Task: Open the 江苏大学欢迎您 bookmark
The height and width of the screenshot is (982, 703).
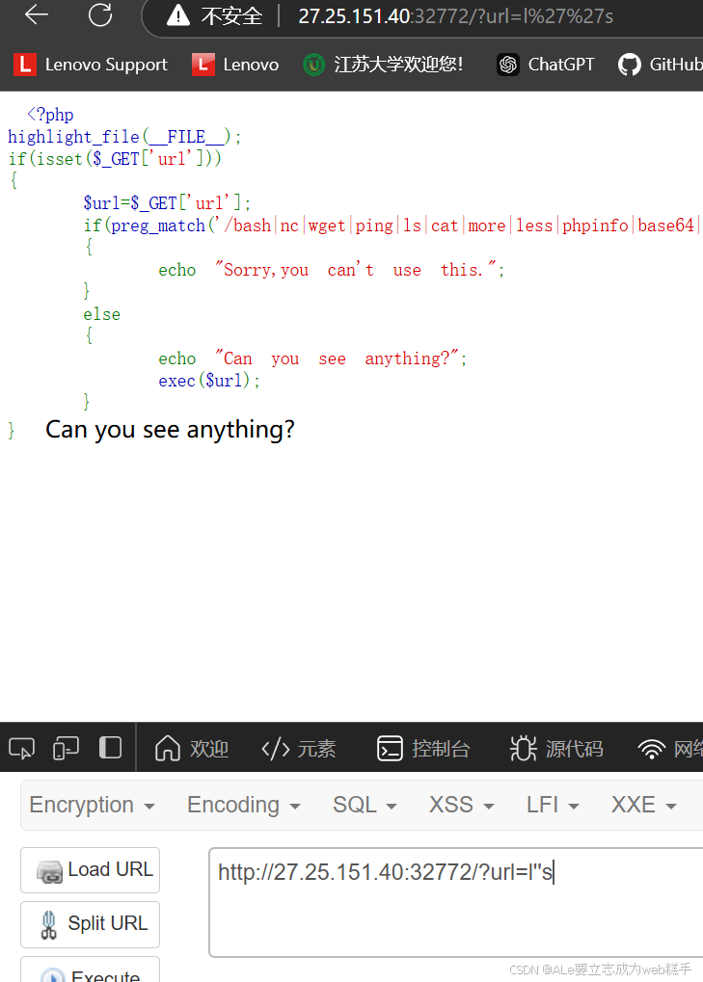Action: pos(383,65)
